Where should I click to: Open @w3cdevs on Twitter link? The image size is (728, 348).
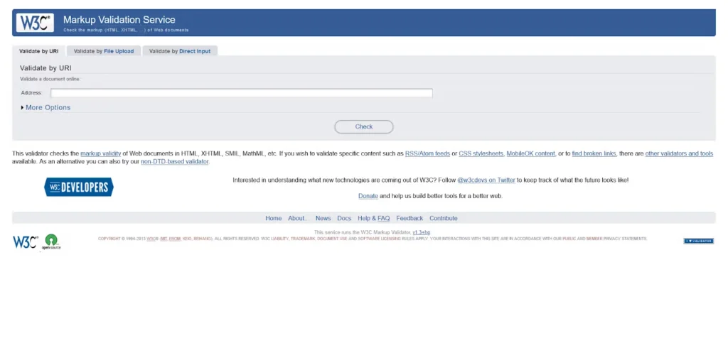tap(486, 180)
